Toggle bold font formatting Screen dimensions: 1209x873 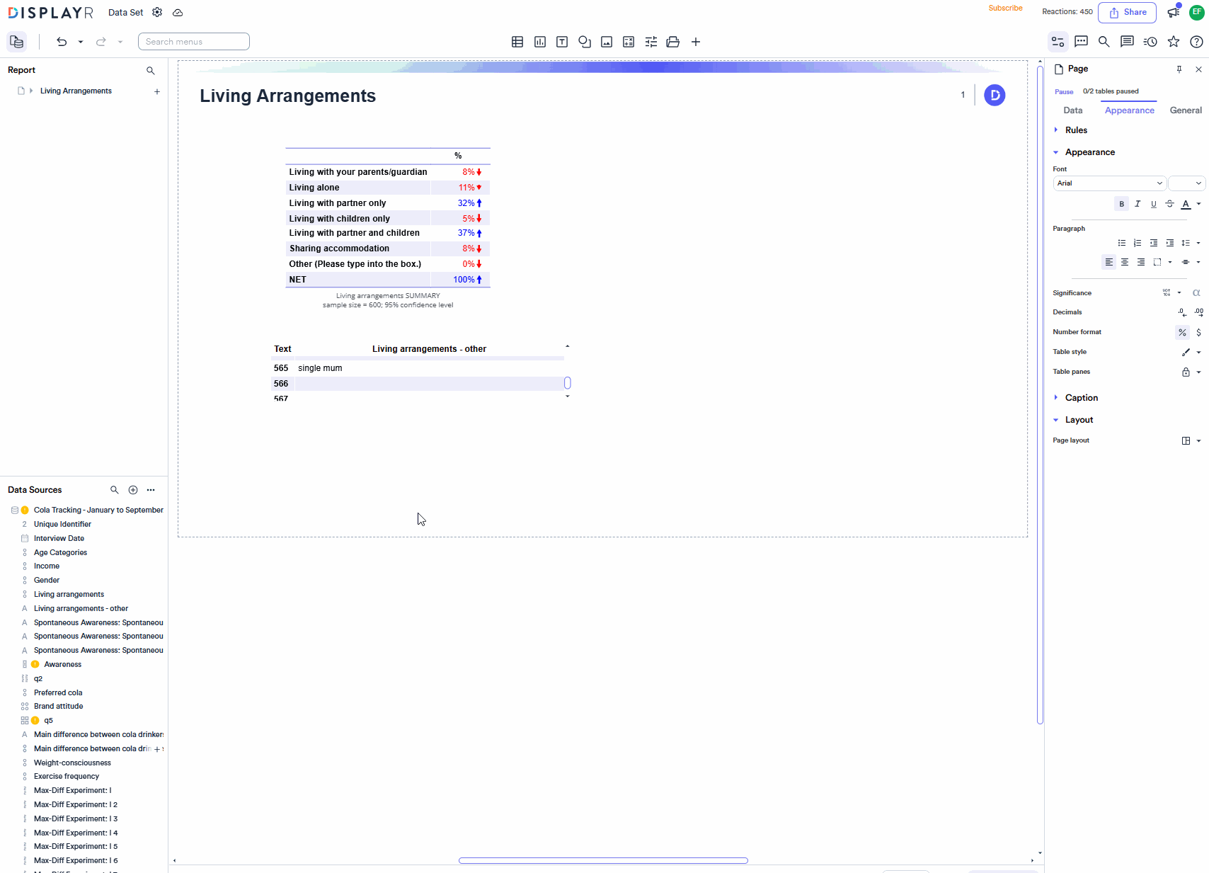point(1121,203)
